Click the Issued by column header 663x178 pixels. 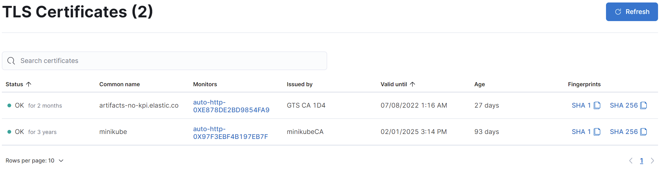(x=300, y=84)
